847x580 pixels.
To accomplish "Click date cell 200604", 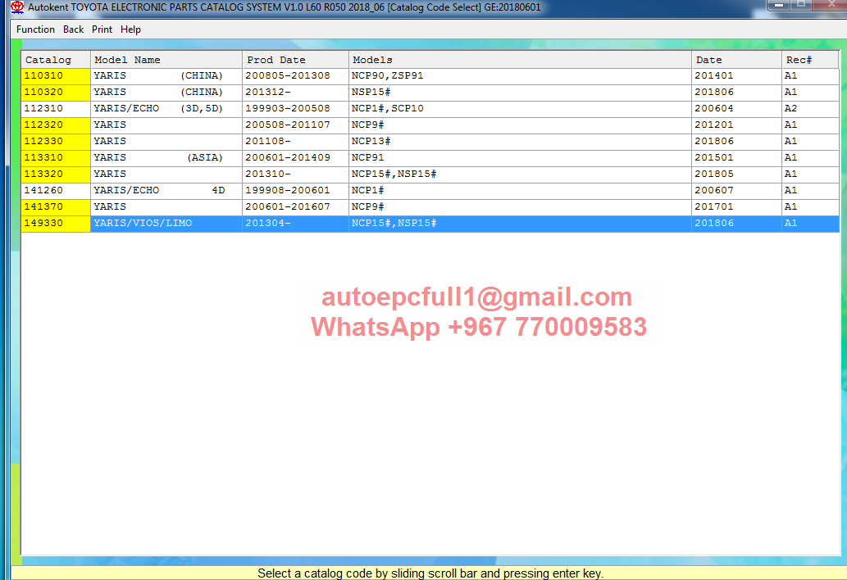I will click(x=737, y=108).
